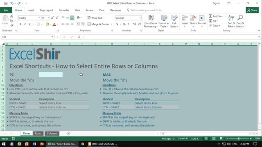Switch to the Page Layout tab
This screenshot has width=262, height=147.
point(46,10)
